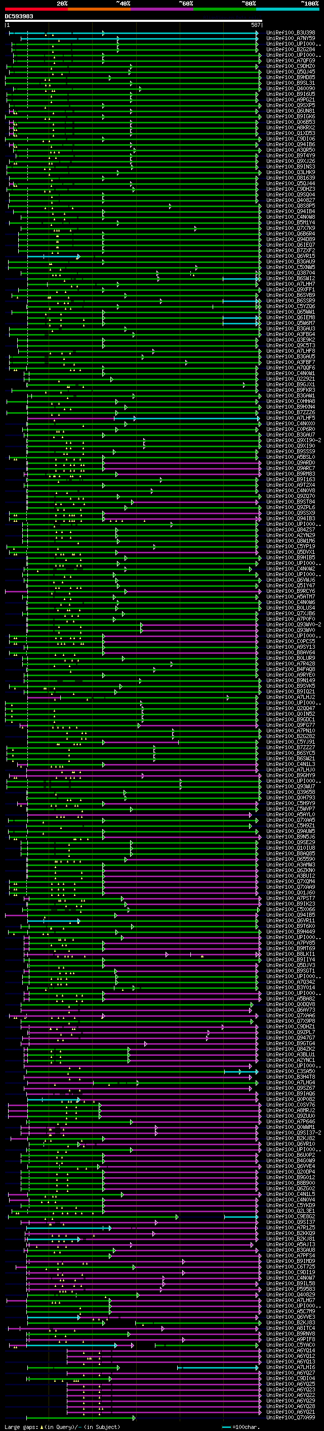The height and width of the screenshot is (1431, 324).
Task: Select hit label UniRef100_B9N5J6
Action: point(291,837)
